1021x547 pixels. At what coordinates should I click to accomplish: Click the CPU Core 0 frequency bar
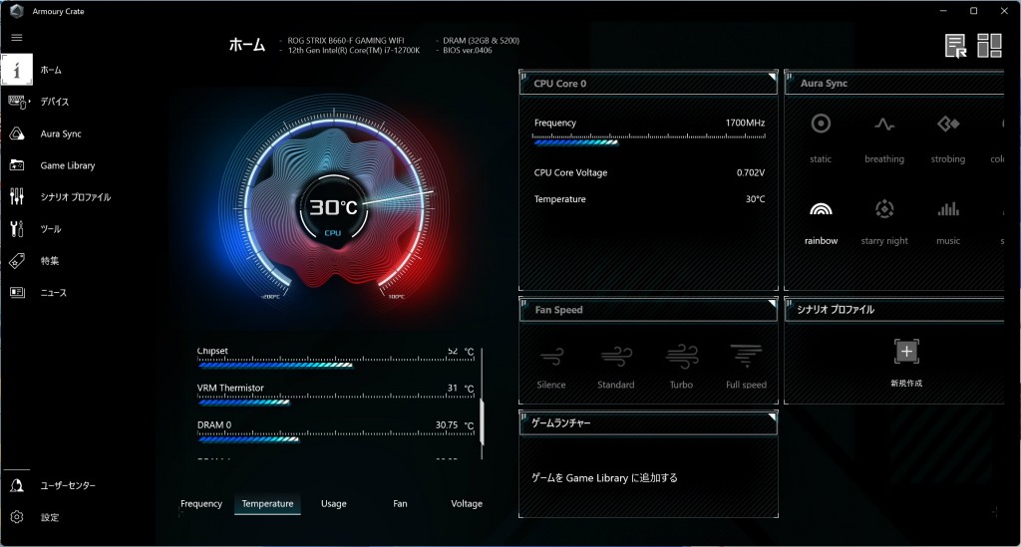click(x=575, y=141)
